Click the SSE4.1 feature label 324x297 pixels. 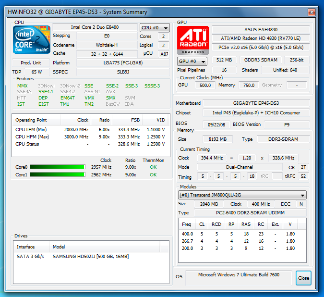46,92
